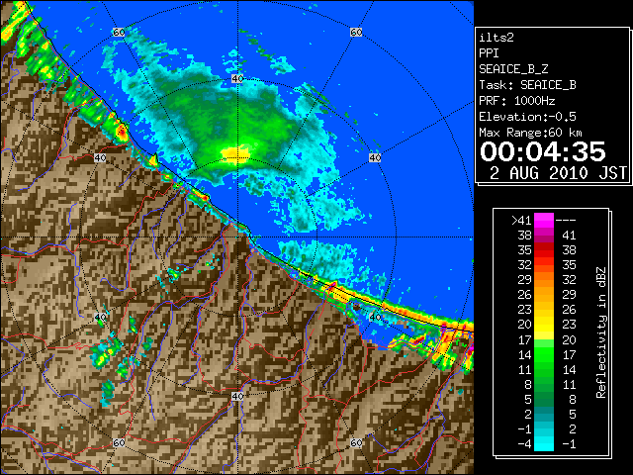Click the "60" range label at the upper-left ring
This screenshot has width=633, height=475.
point(119,32)
